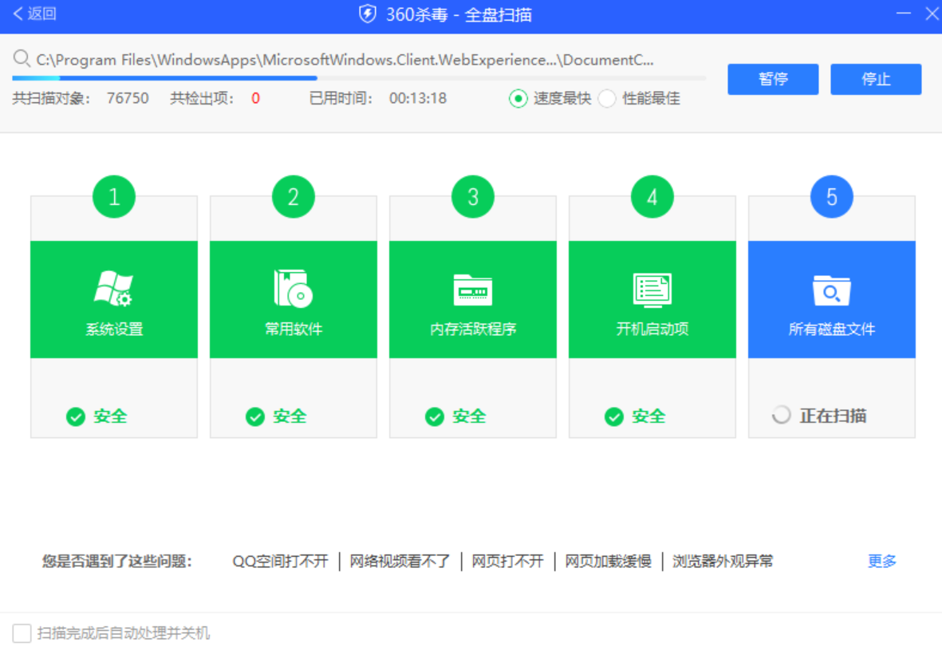
Task: Click the 所有磁盘文件 card label
Action: click(831, 329)
